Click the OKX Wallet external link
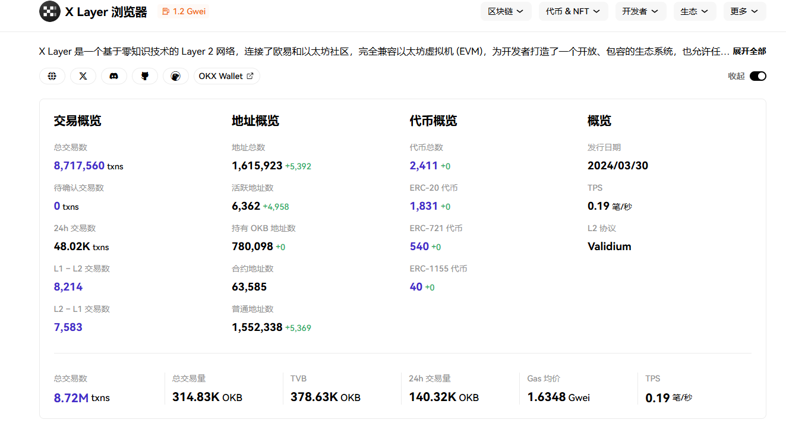786x426 pixels. (226, 76)
